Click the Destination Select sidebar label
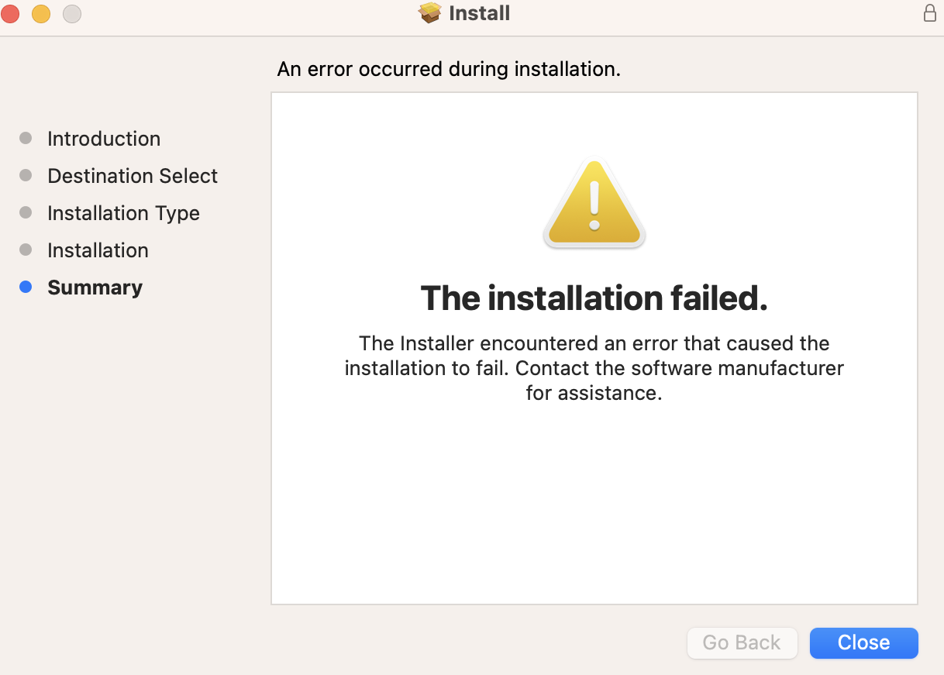 [133, 176]
